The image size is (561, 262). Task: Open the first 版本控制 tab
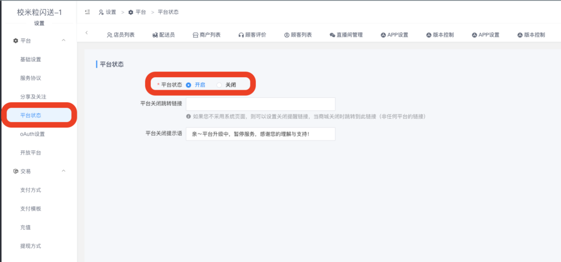(x=440, y=35)
